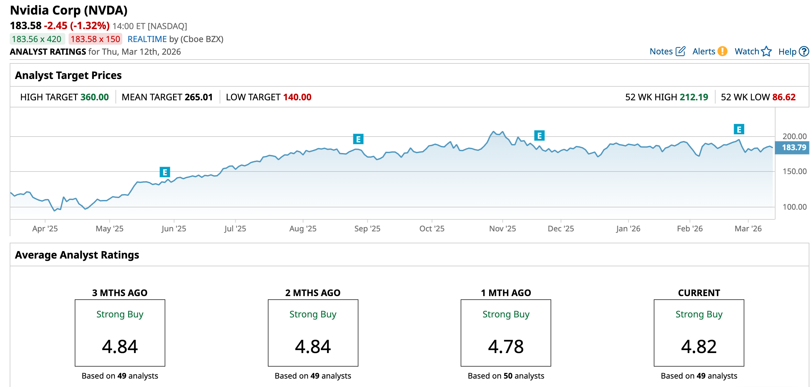Click the Help link text
Screen dimensions: 810x387
click(787, 52)
